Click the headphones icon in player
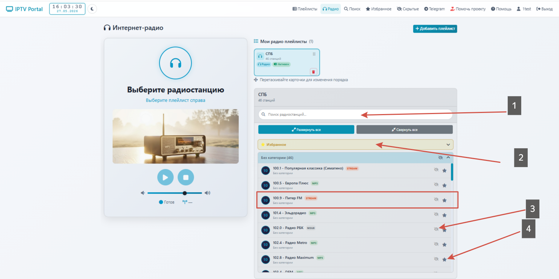 click(176, 63)
